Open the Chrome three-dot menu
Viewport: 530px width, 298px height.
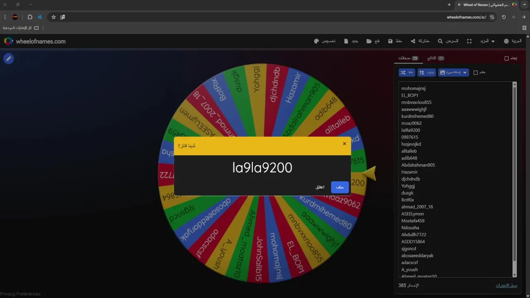tap(5, 17)
